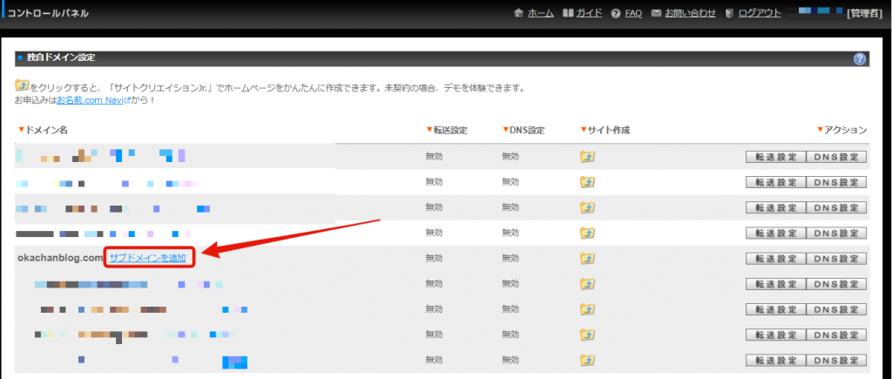Click the help question mark icon

coord(860,59)
